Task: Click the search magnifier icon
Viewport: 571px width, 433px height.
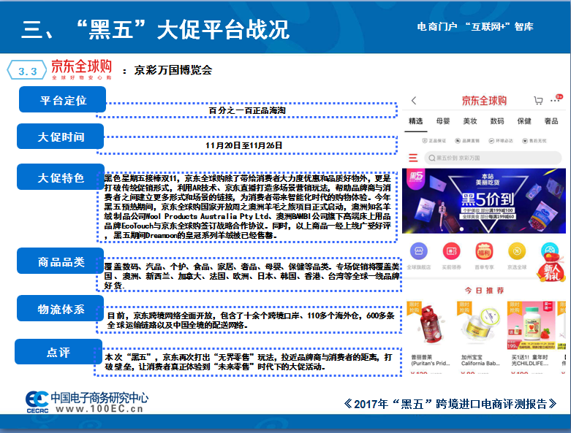Action: [432, 158]
